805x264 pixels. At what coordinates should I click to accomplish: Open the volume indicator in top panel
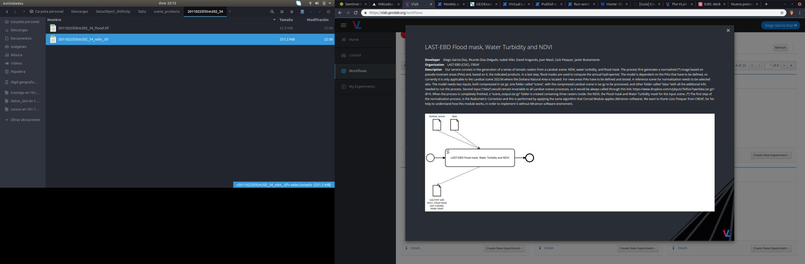coord(317,3)
